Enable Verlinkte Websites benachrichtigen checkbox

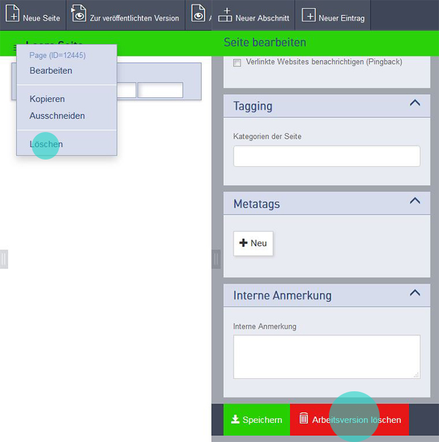tap(237, 63)
